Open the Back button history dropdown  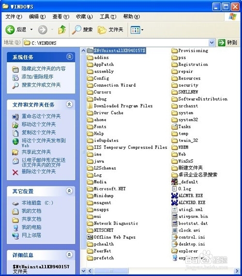31,30
